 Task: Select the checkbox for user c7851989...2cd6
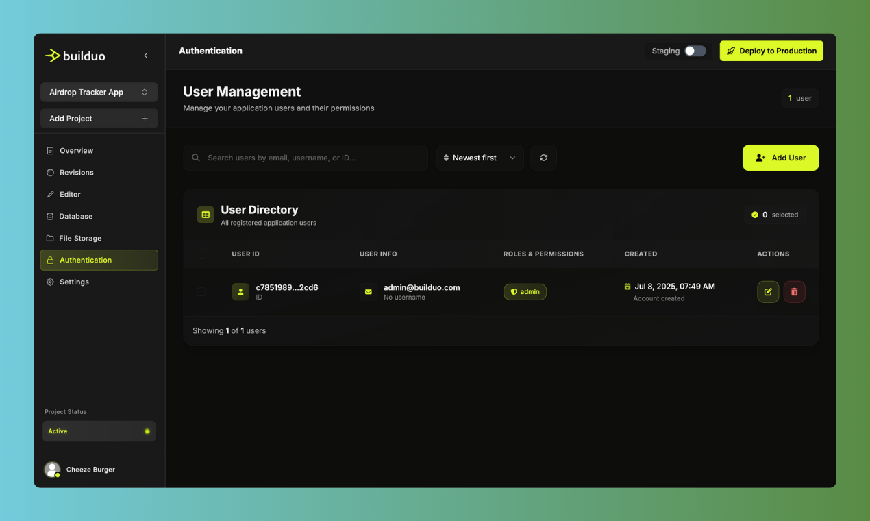pyautogui.click(x=201, y=292)
